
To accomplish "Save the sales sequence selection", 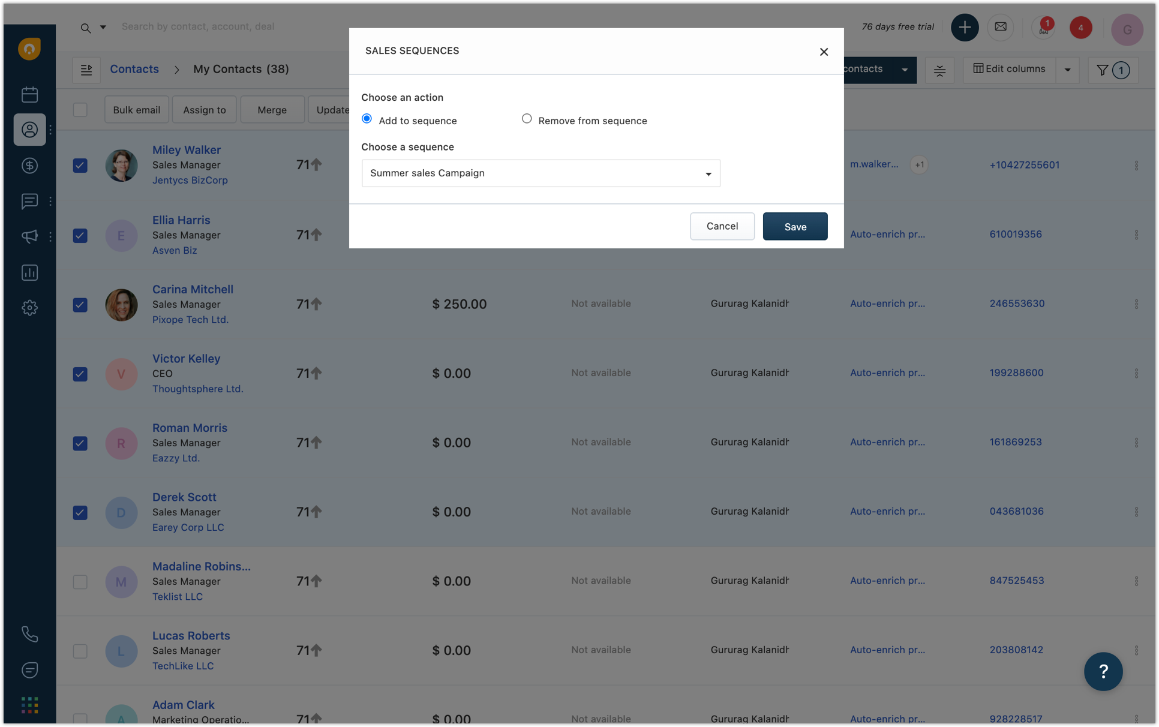I will (794, 227).
